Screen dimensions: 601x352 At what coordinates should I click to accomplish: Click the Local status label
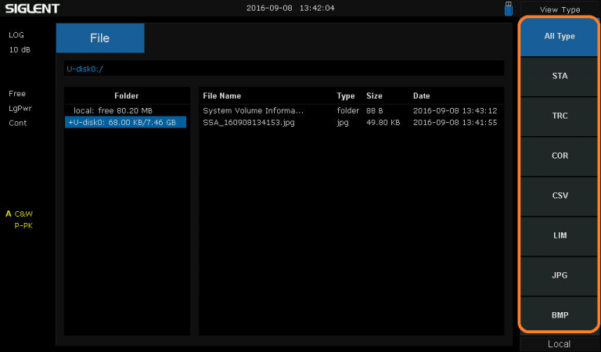(559, 344)
